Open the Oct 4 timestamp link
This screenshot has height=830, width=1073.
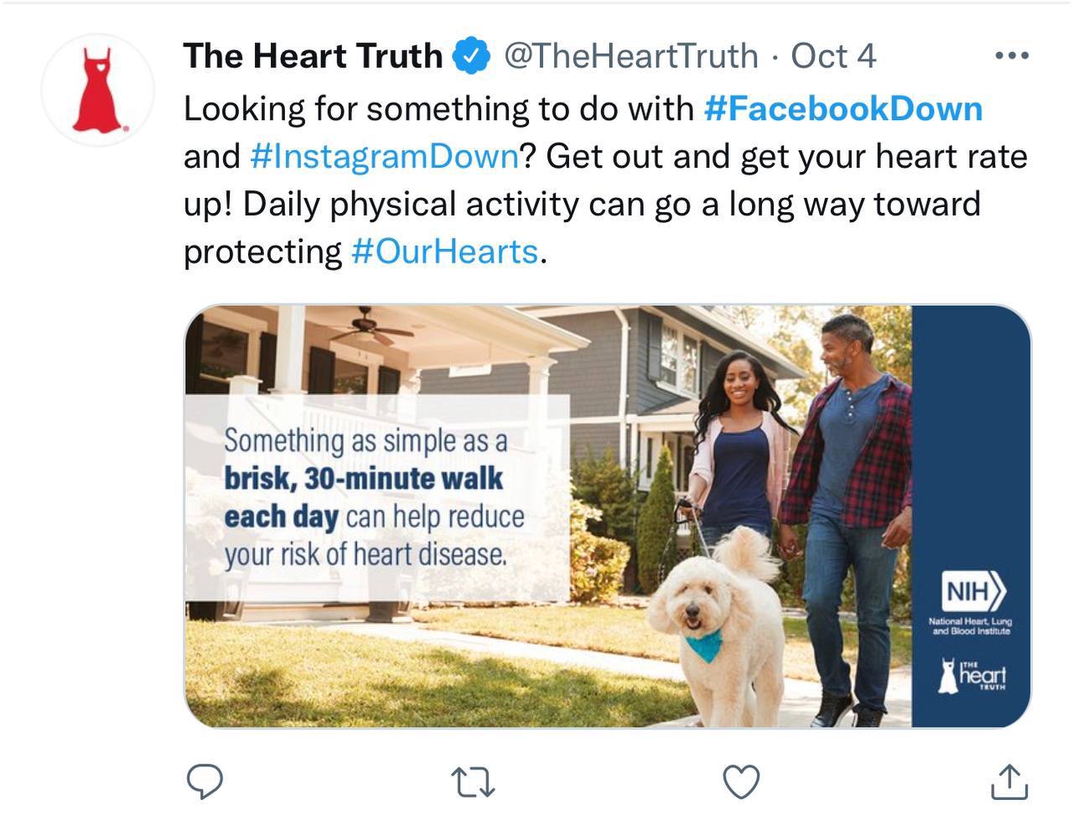point(833,56)
